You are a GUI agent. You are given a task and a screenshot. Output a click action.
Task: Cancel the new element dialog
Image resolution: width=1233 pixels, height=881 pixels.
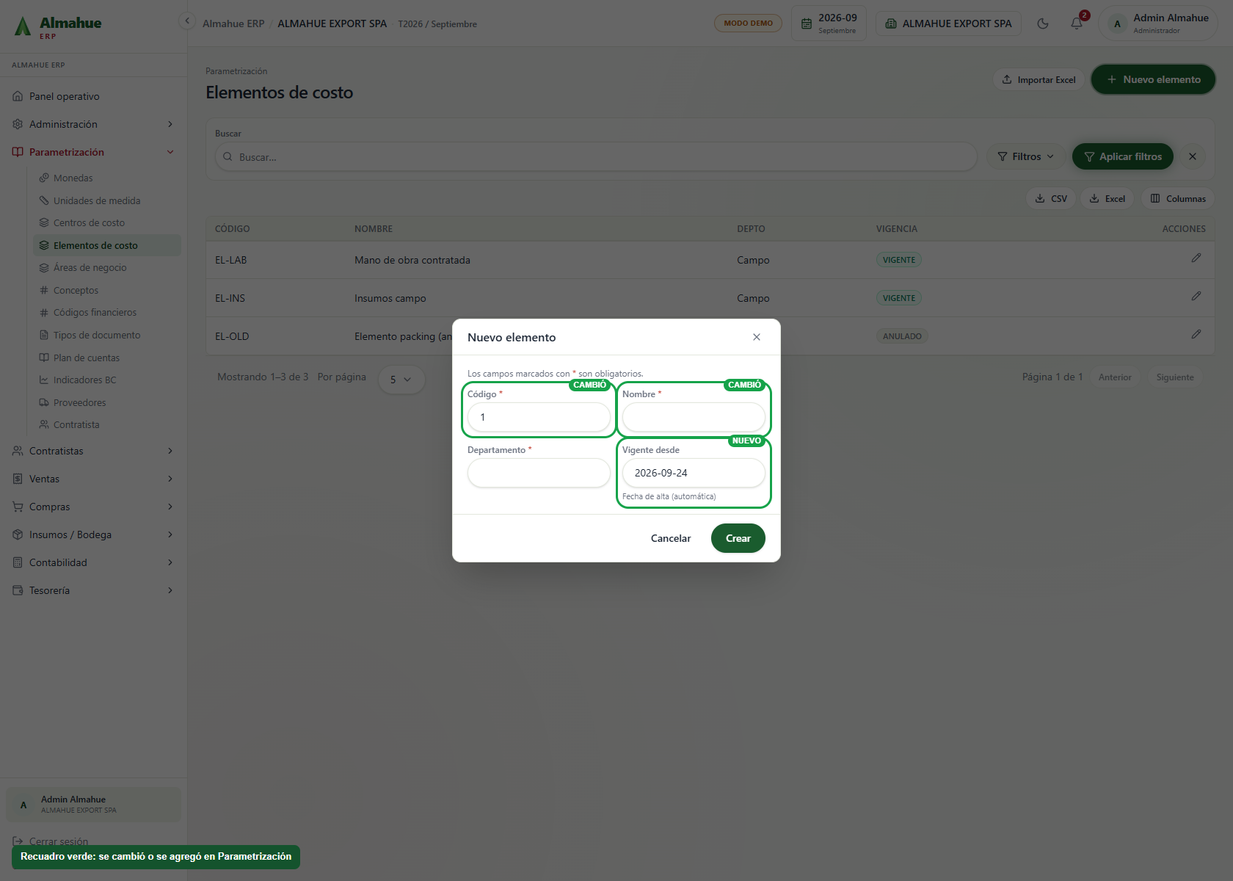tap(671, 538)
